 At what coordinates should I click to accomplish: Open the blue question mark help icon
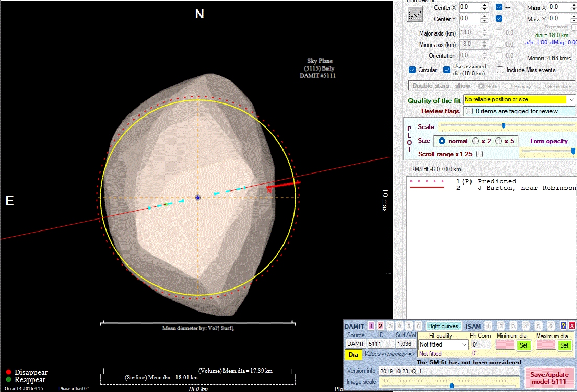point(563,326)
